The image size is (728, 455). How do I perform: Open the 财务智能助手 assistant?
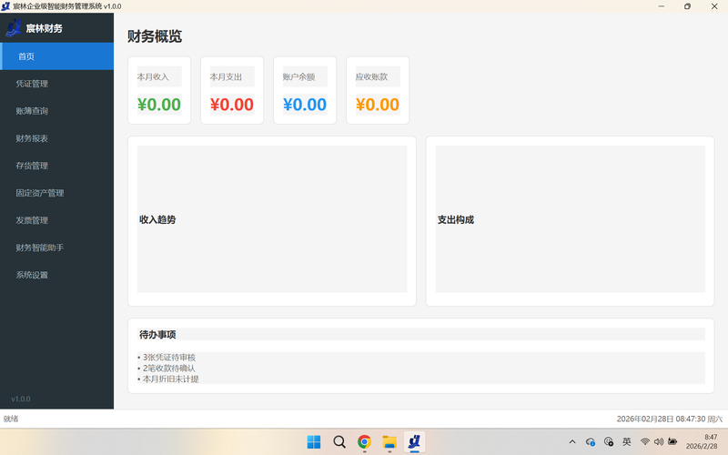(x=40, y=248)
